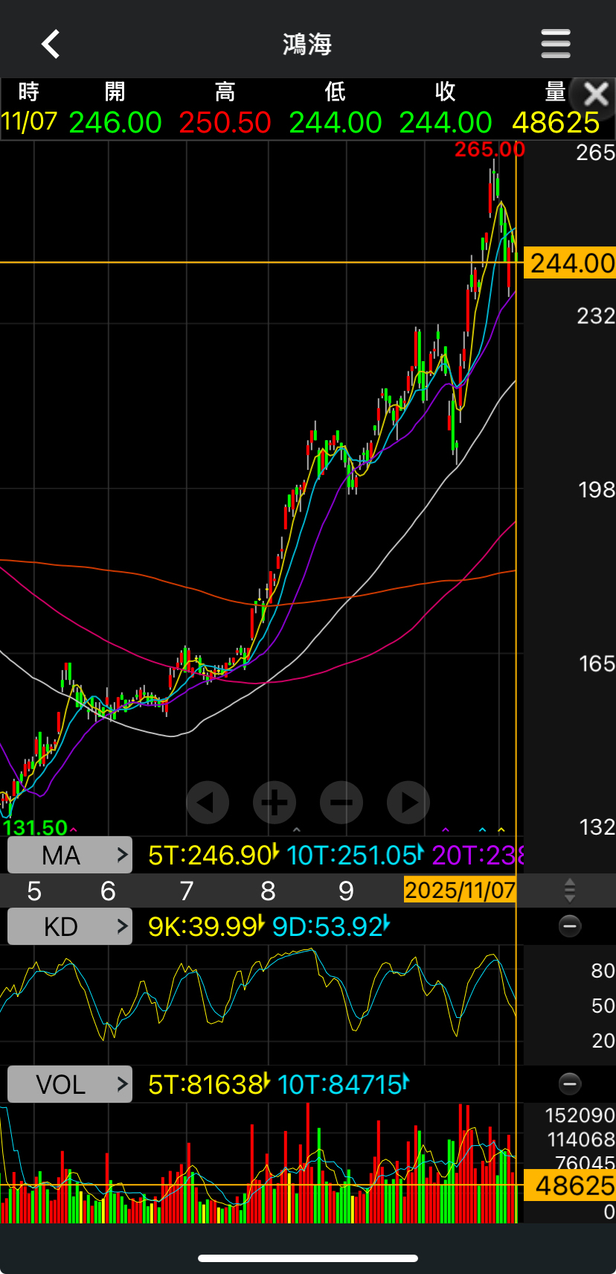Tap the volume 5T:81638 value

pos(205,1085)
